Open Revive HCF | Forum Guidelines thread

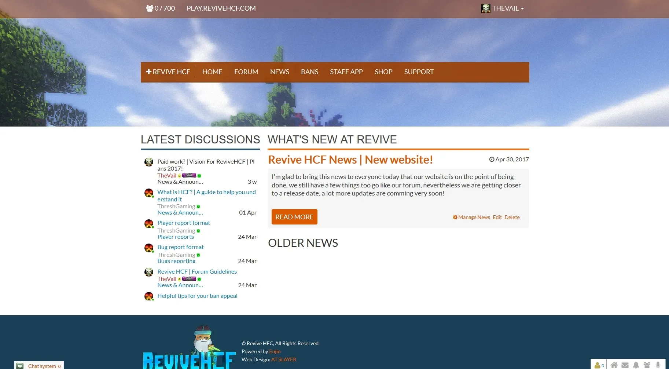(x=197, y=271)
